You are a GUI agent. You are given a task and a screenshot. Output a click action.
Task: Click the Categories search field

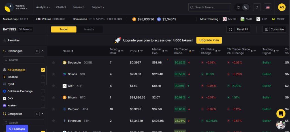[x=24, y=123]
